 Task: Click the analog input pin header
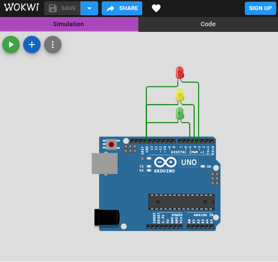pyautogui.click(x=200, y=227)
